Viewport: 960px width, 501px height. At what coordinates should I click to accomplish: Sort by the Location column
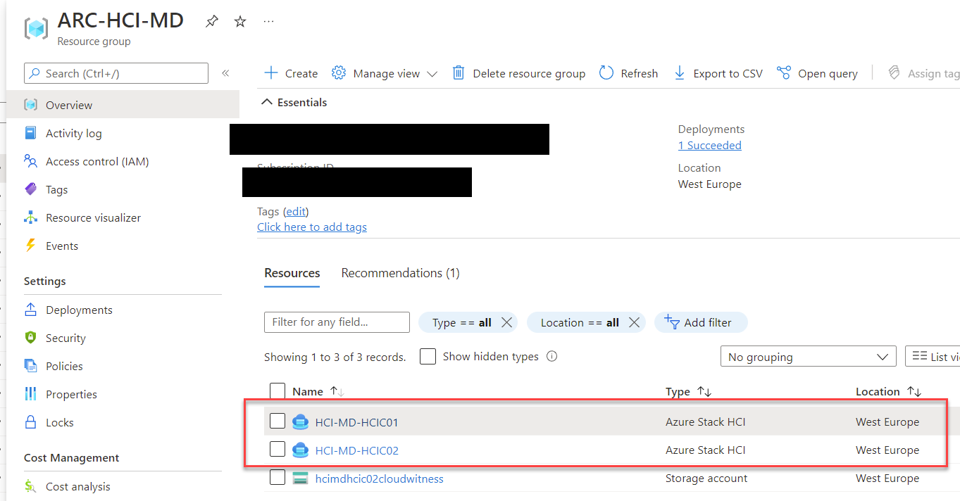point(888,391)
